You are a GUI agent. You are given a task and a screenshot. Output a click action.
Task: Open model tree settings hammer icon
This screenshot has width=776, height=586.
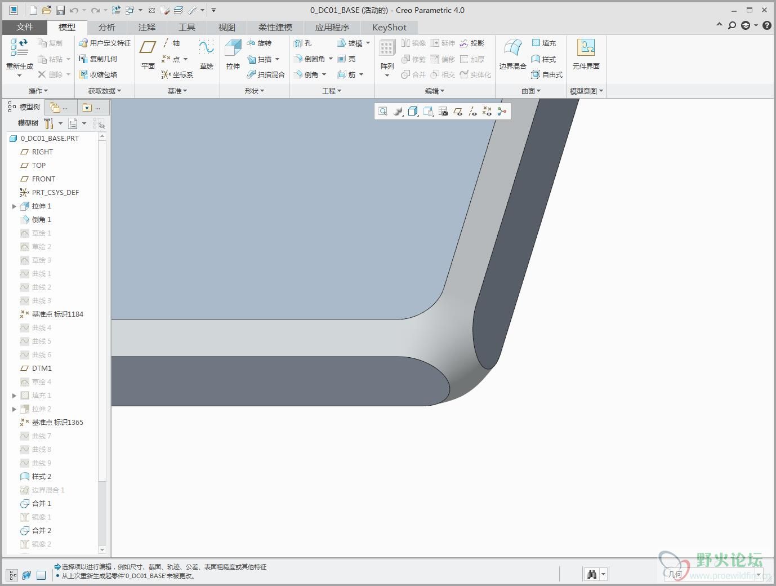pos(49,123)
